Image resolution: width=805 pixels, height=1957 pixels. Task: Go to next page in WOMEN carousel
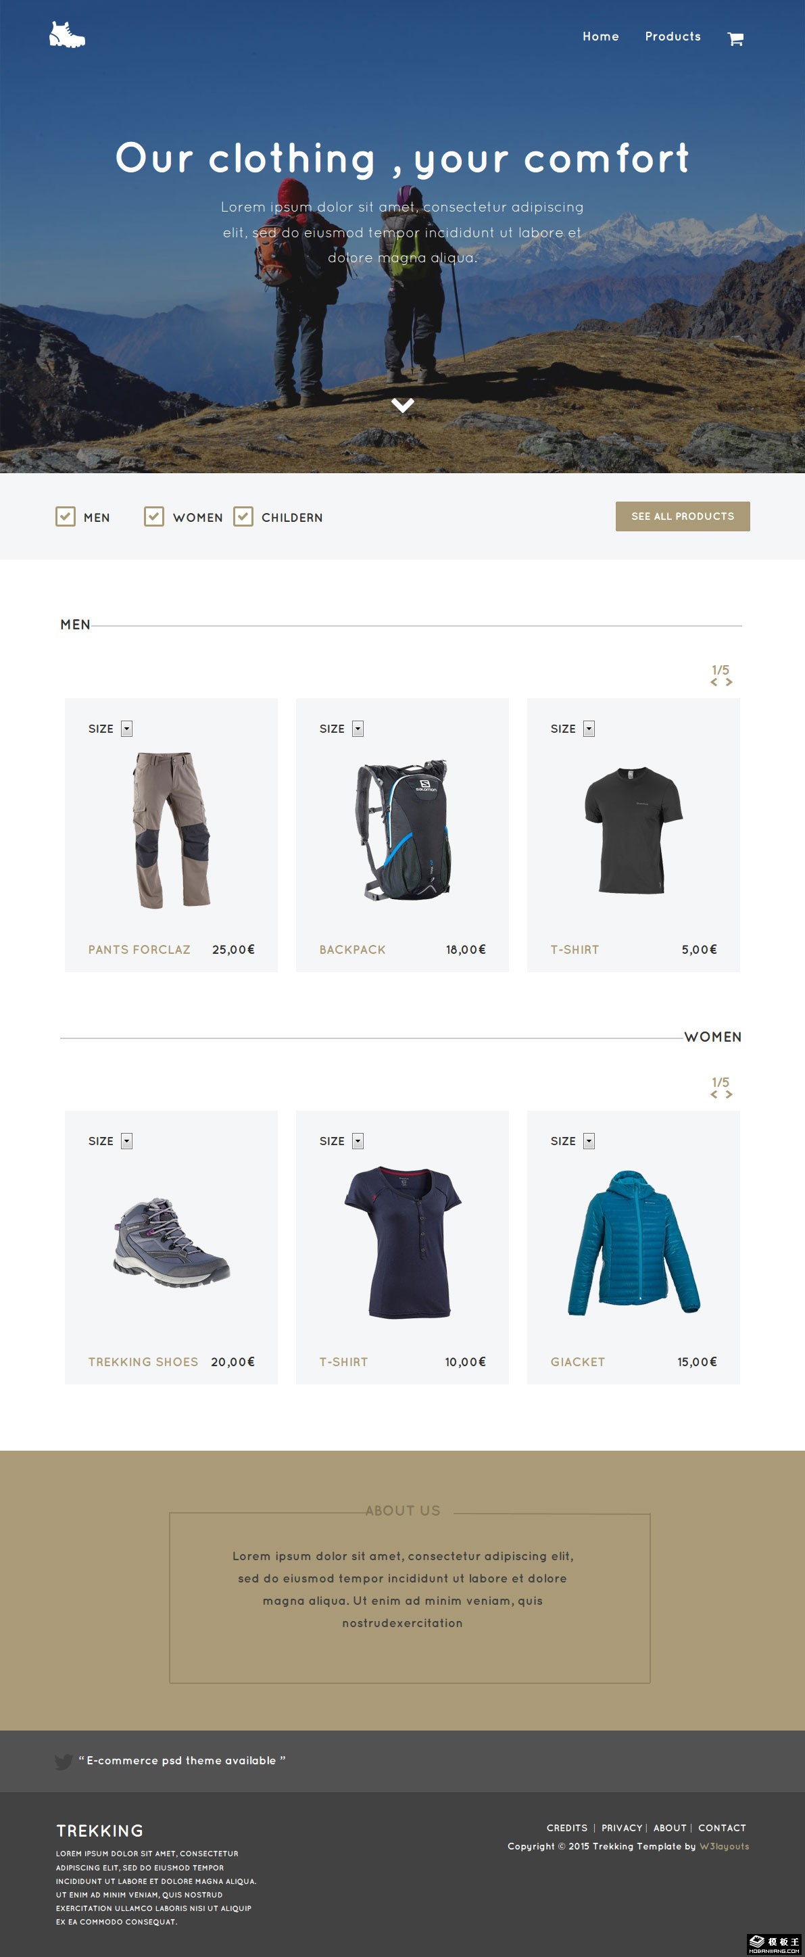(729, 1094)
